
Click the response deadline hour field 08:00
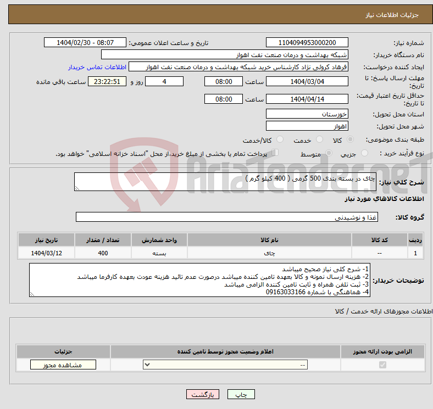click(x=224, y=81)
